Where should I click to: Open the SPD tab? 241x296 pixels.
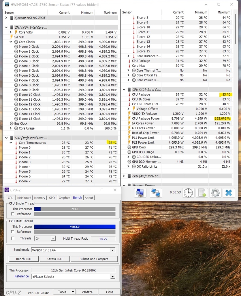[52, 198]
